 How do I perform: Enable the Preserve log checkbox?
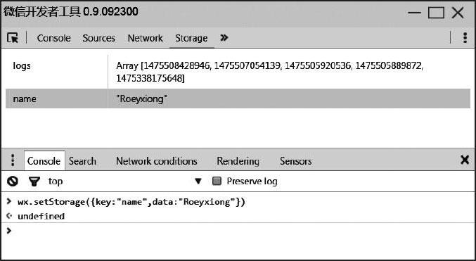tap(217, 182)
